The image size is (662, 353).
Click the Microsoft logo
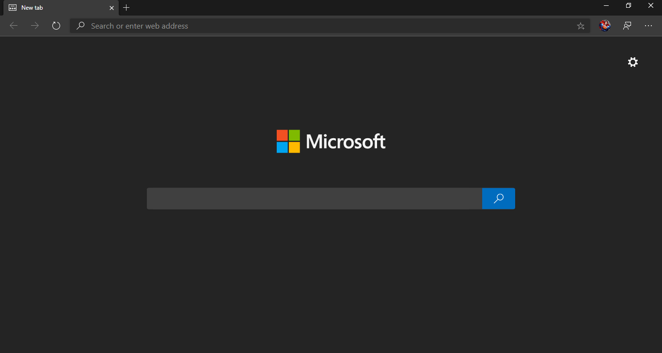[331, 141]
